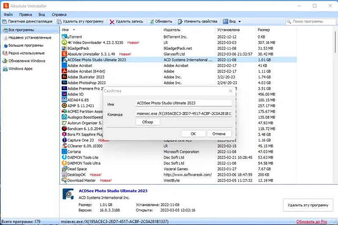Sort by Имя column header
Screen dimensions: 338x225
[111, 30]
